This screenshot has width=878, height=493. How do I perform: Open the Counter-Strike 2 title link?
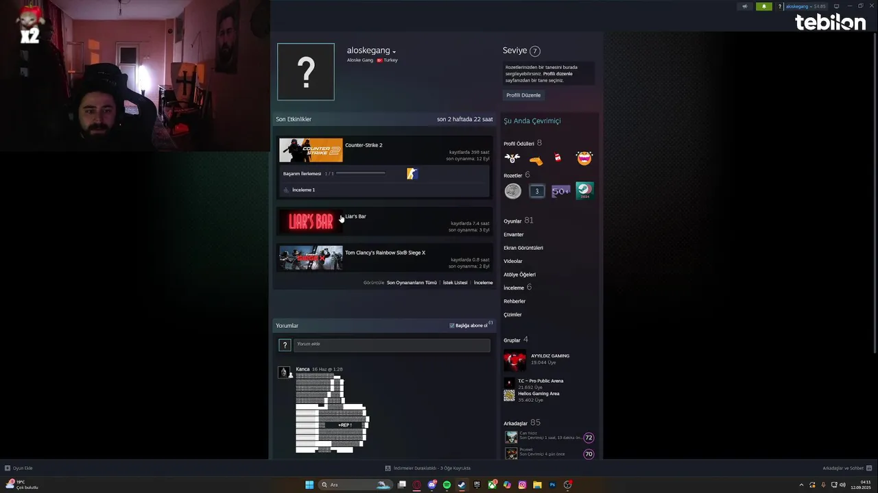coord(364,145)
